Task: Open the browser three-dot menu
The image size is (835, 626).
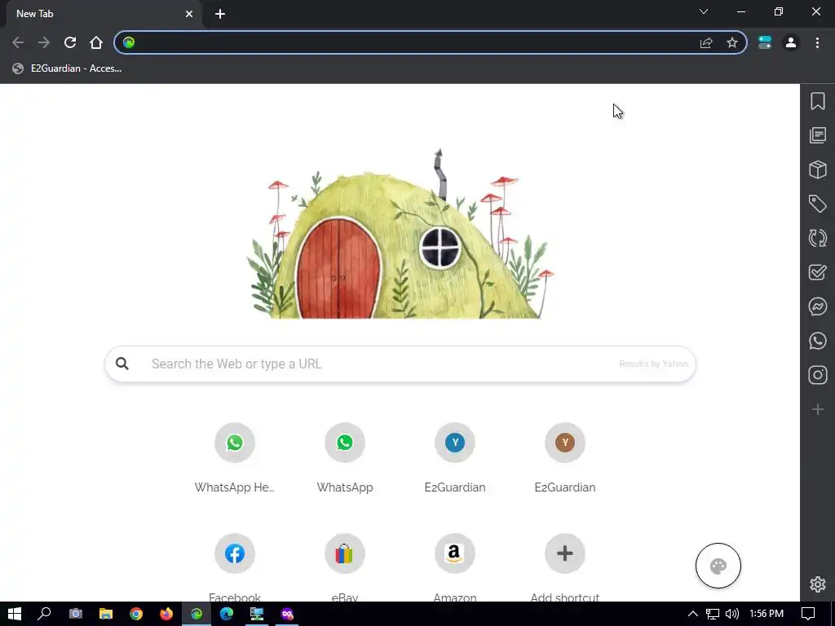Action: click(817, 42)
